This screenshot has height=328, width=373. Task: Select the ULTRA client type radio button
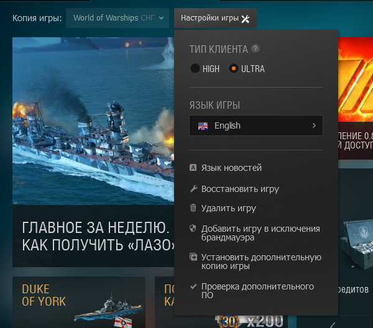234,69
